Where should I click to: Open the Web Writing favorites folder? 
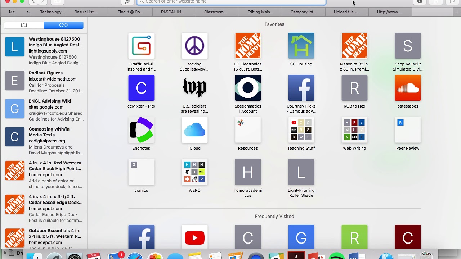tap(354, 130)
